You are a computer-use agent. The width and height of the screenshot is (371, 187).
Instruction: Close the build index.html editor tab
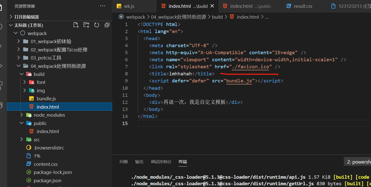[212, 6]
